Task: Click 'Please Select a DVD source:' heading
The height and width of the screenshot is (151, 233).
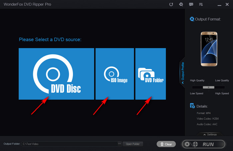Action: (50, 39)
